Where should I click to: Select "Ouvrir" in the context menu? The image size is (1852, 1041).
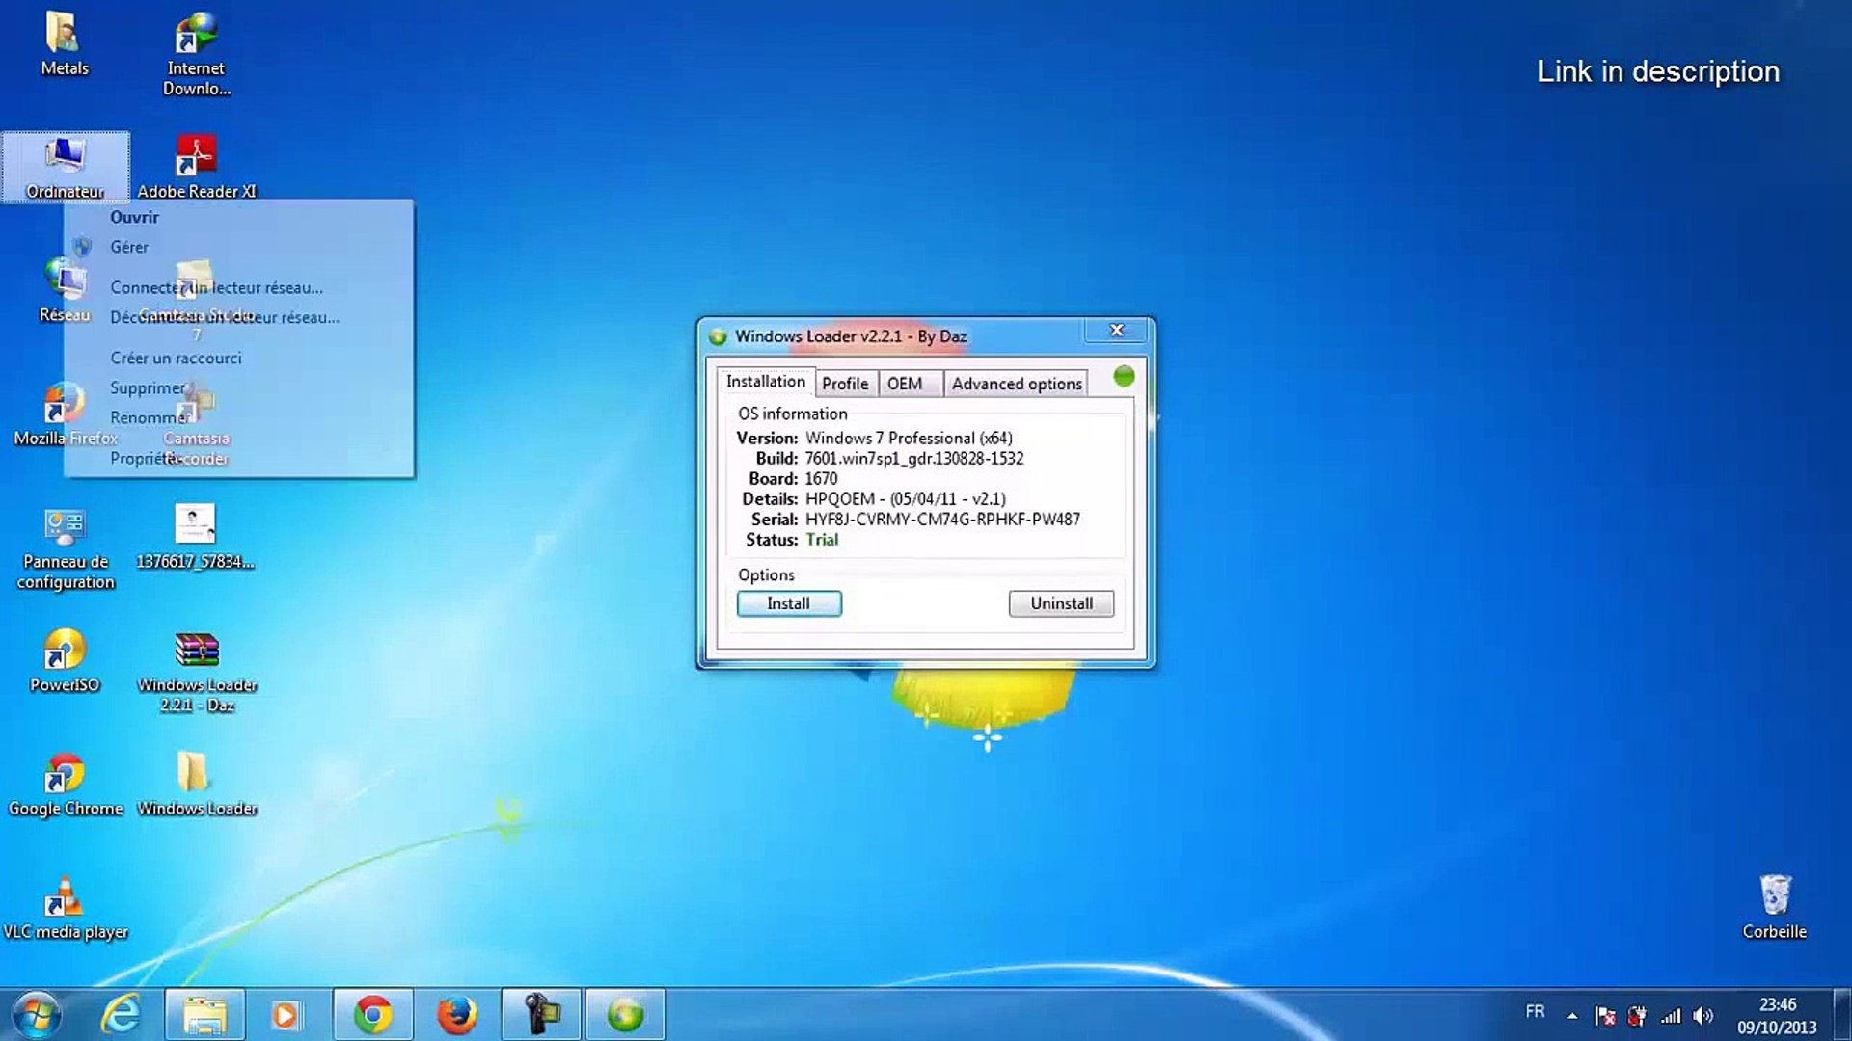[x=134, y=217]
